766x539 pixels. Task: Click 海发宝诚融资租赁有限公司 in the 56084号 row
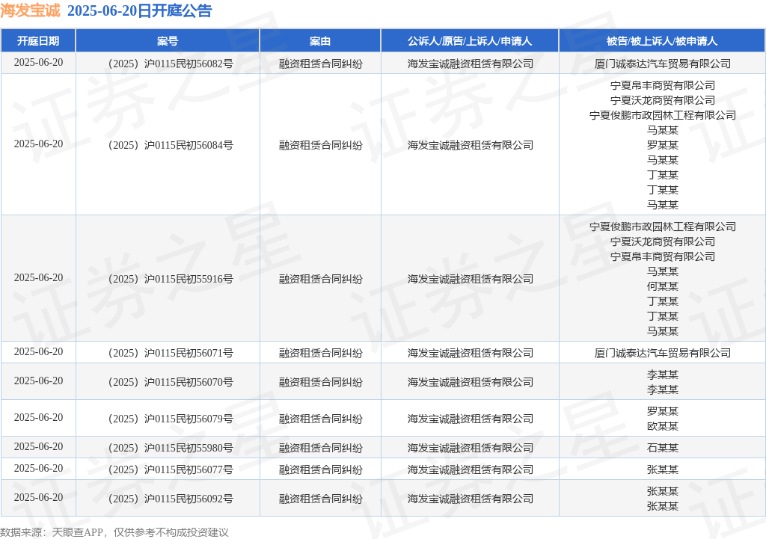[470, 145]
